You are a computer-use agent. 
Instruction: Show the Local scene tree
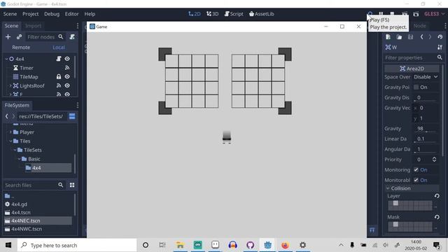[59, 48]
